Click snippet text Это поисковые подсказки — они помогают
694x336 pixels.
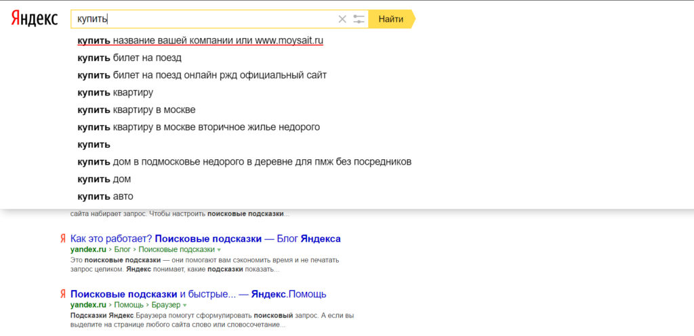tap(205, 264)
